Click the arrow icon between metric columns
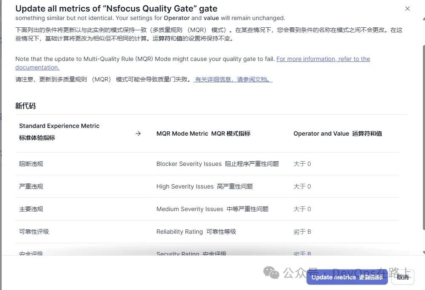Viewport: 425px width, 290px height. click(x=138, y=133)
